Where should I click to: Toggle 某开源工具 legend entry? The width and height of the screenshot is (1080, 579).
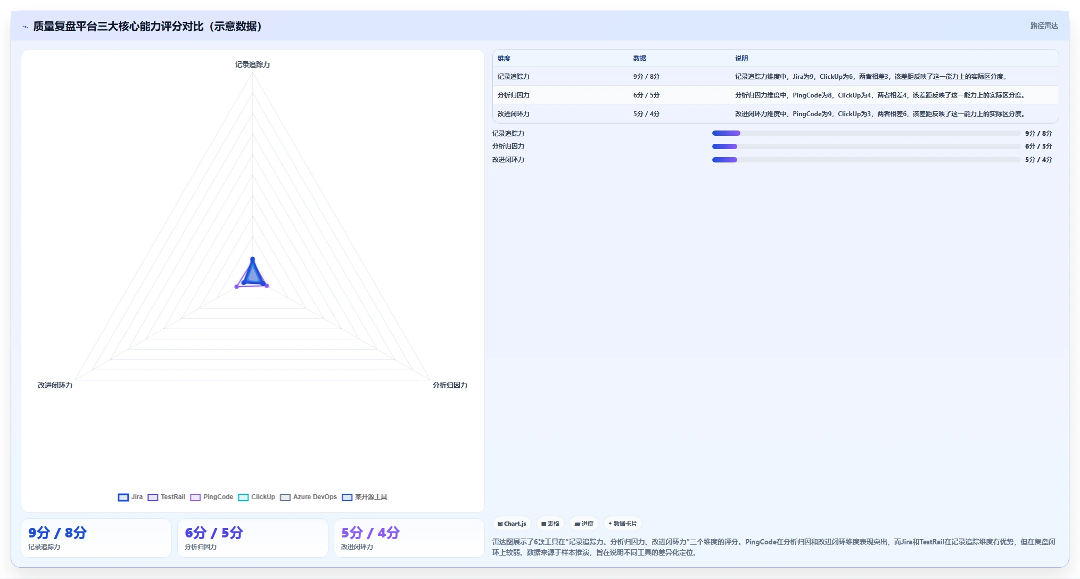click(365, 497)
